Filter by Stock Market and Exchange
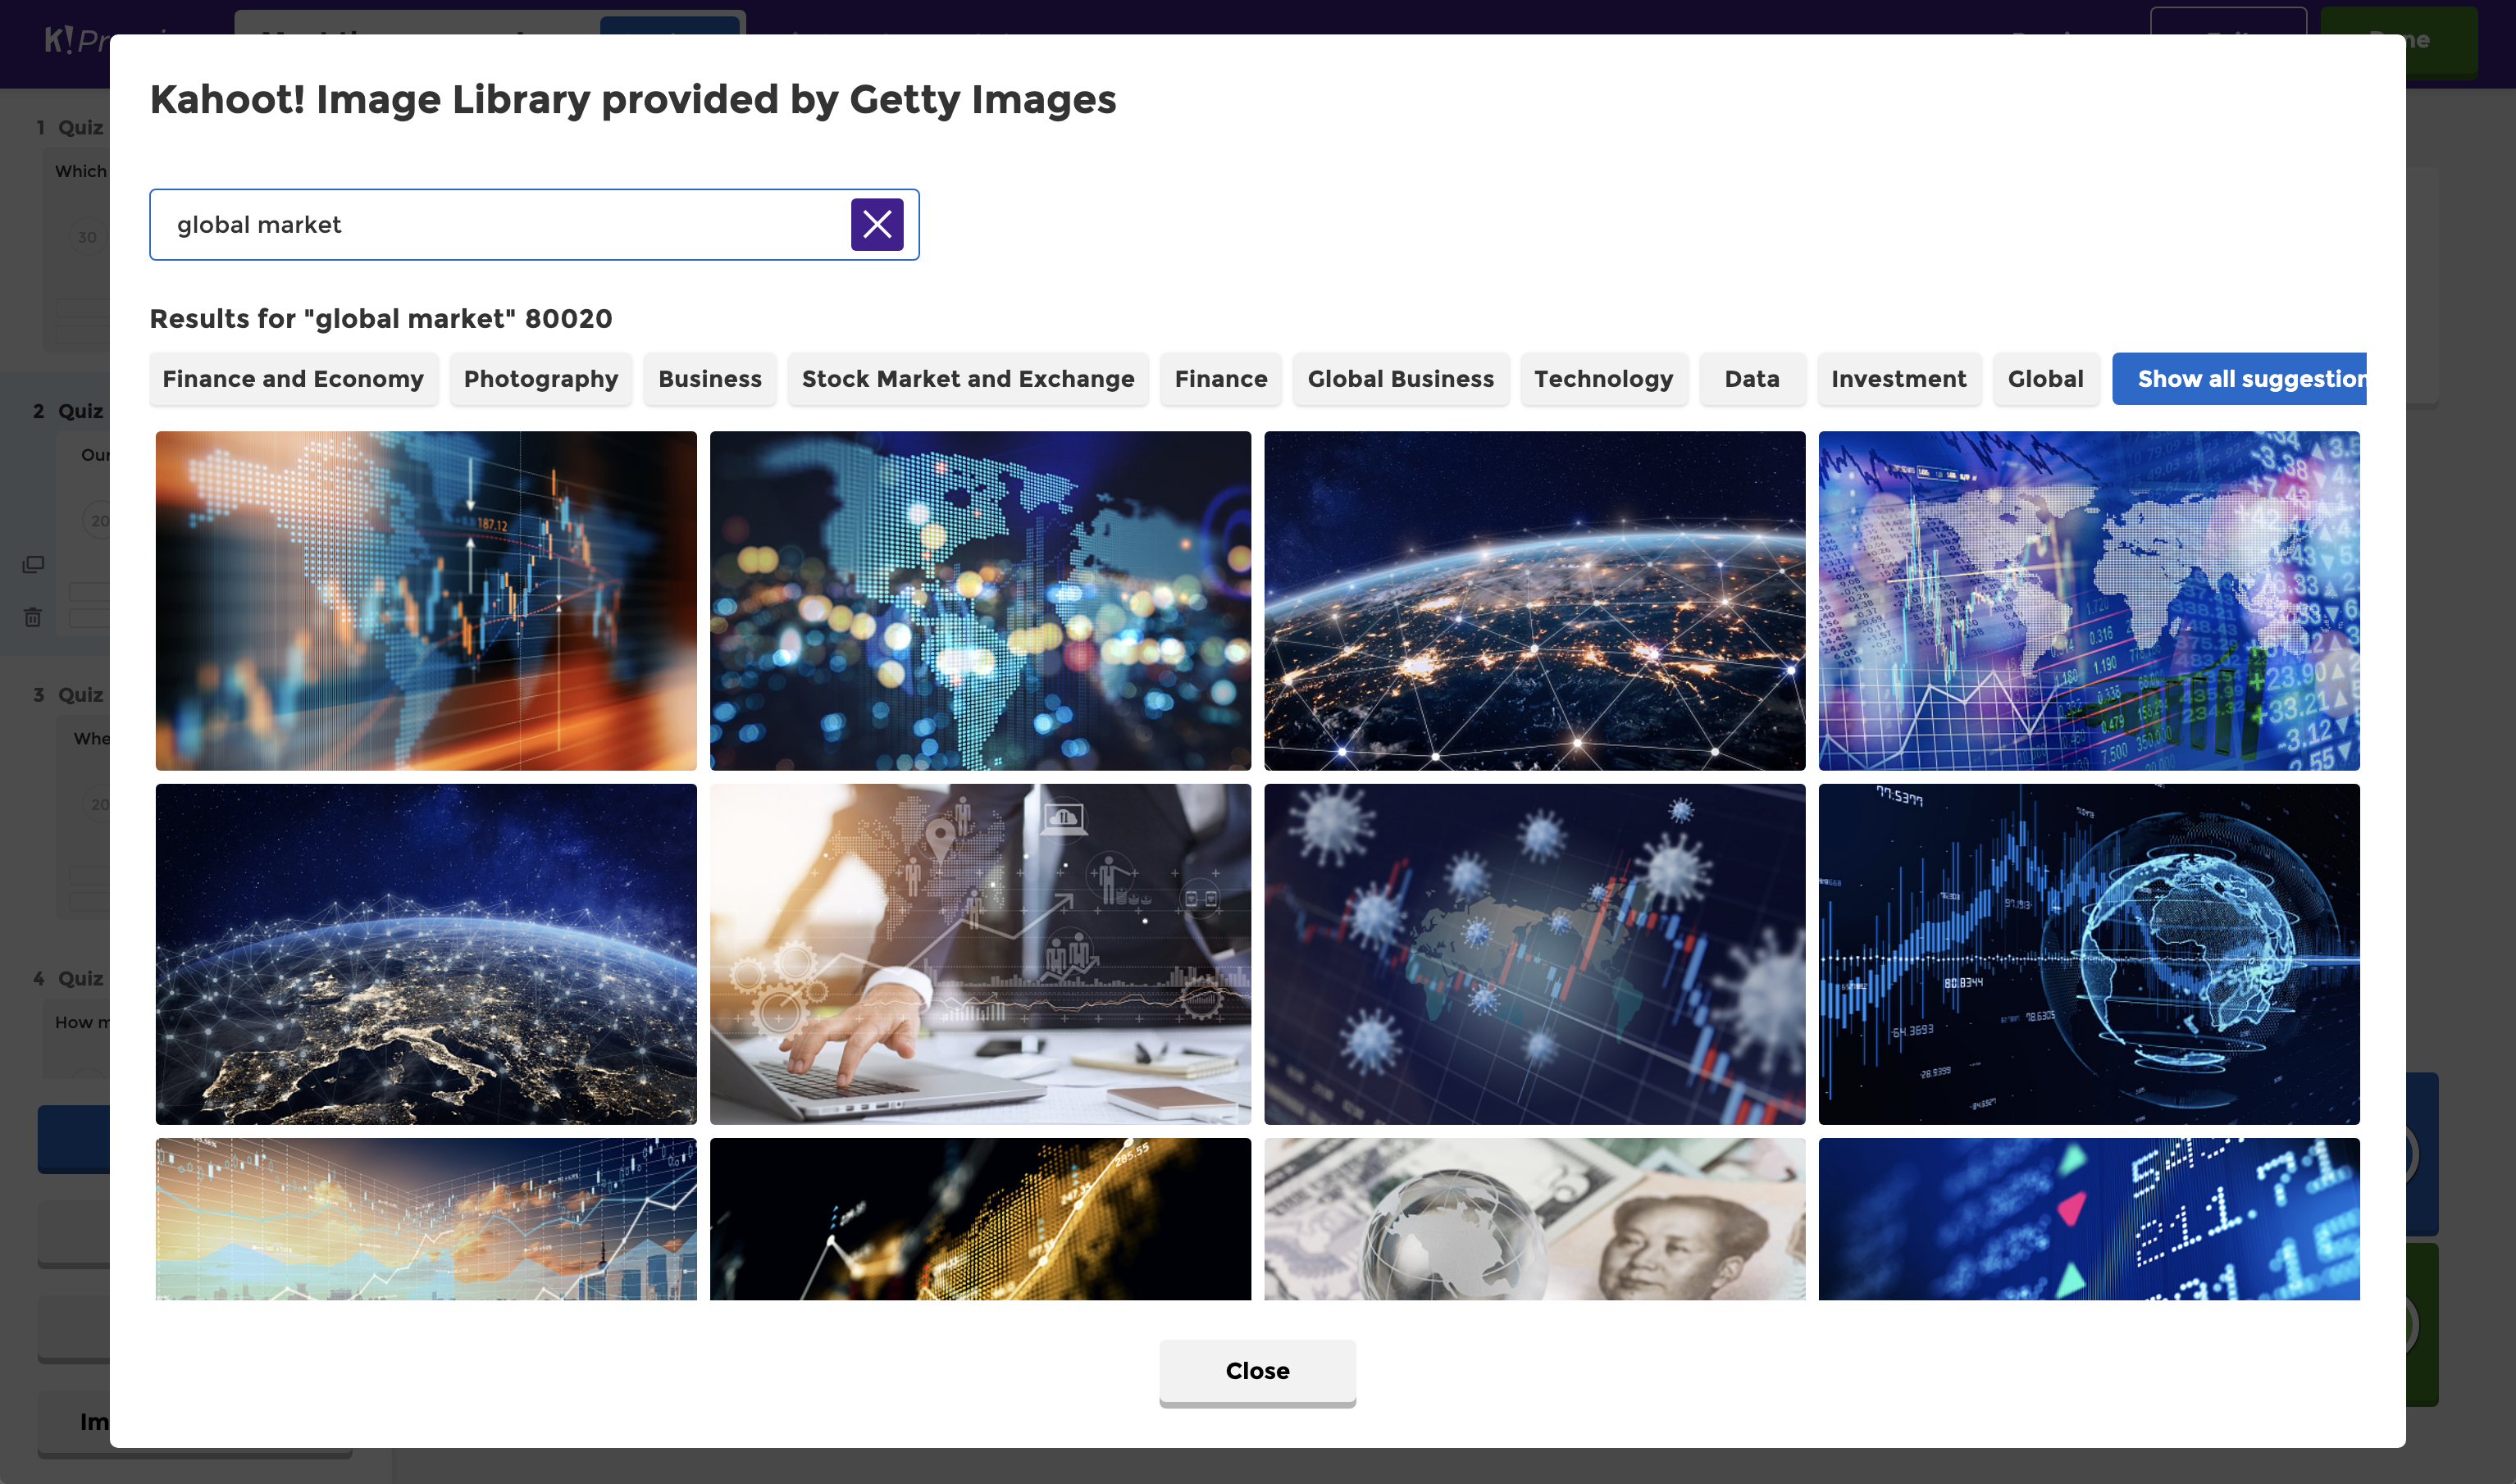The width and height of the screenshot is (2516, 1484). tap(968, 379)
